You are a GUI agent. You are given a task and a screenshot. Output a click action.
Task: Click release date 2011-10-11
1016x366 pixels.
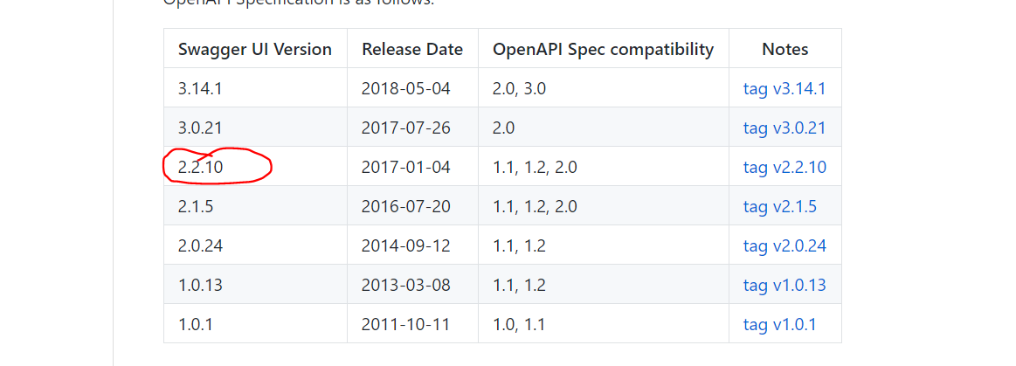coord(412,325)
